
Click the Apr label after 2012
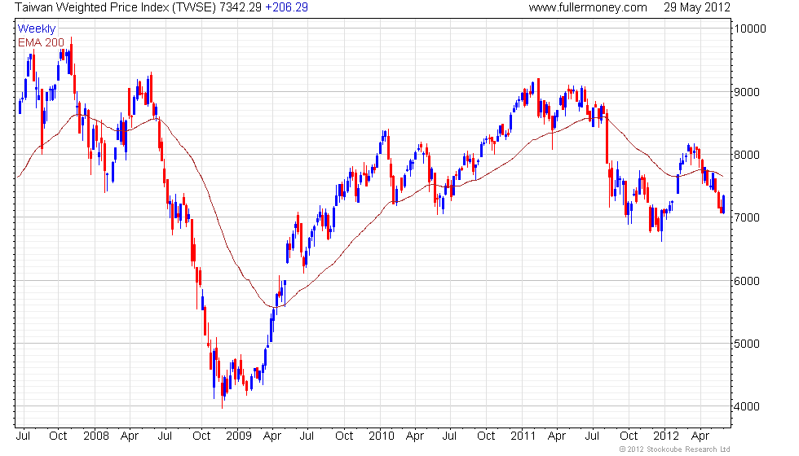pyautogui.click(x=700, y=436)
